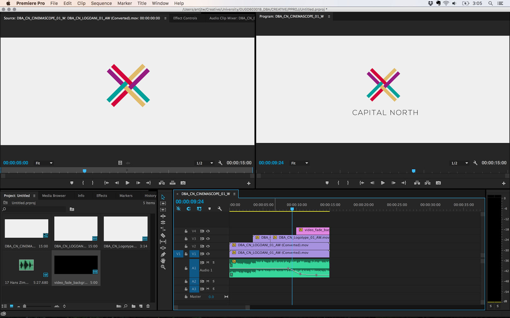Select the video_fade_background clip thumbnail
The width and height of the screenshot is (510, 318).
coord(76,265)
